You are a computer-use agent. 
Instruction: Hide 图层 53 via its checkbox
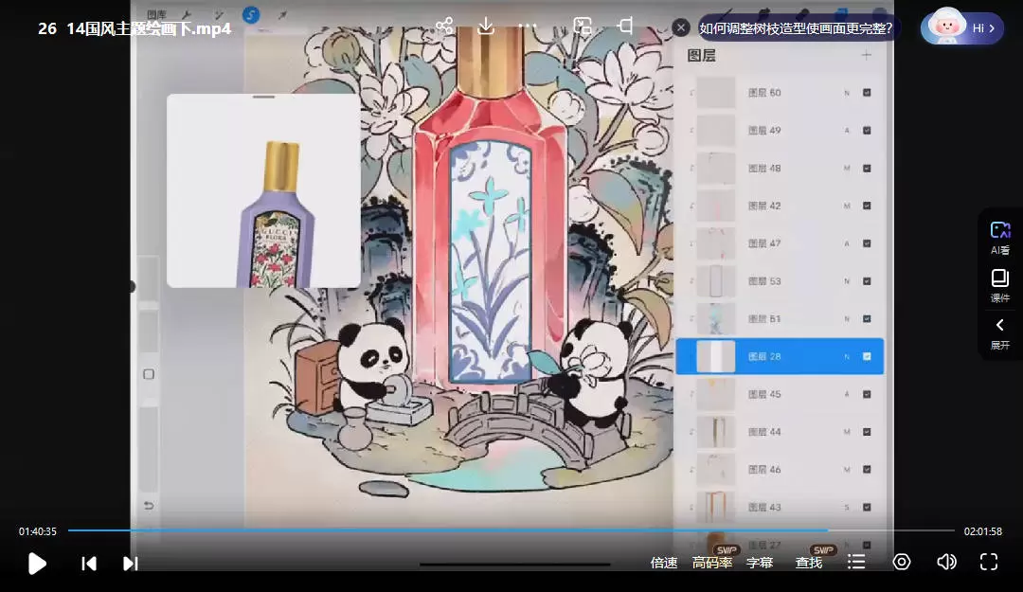867,281
